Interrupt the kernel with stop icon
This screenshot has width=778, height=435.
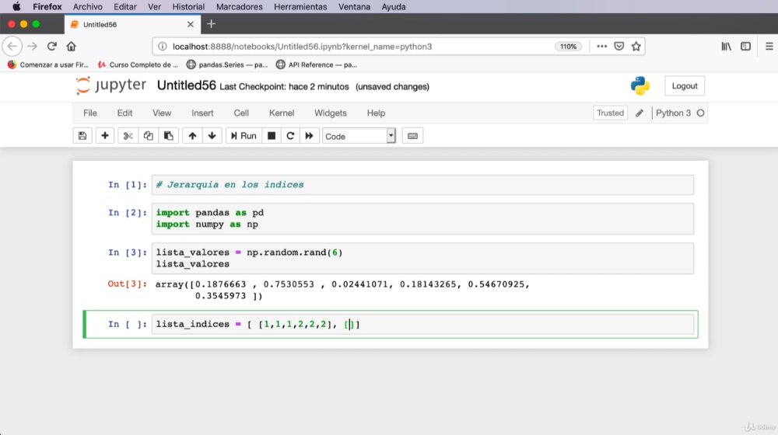tap(272, 136)
